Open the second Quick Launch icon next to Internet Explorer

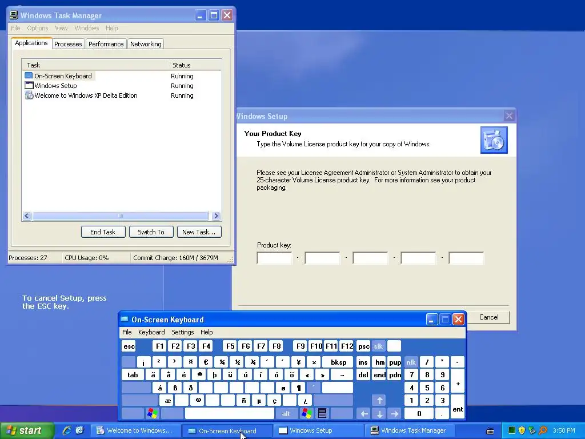[x=80, y=430]
